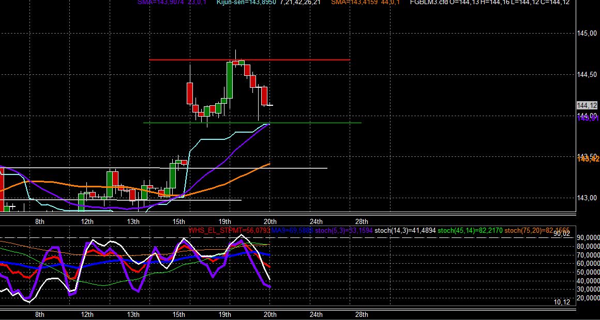
Task: Click the 70,0000 stochastic scale value
Action: [x=588, y=254]
